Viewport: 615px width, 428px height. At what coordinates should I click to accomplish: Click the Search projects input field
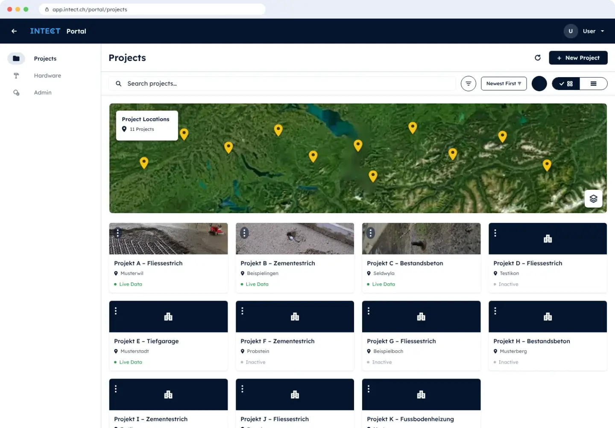click(x=283, y=84)
